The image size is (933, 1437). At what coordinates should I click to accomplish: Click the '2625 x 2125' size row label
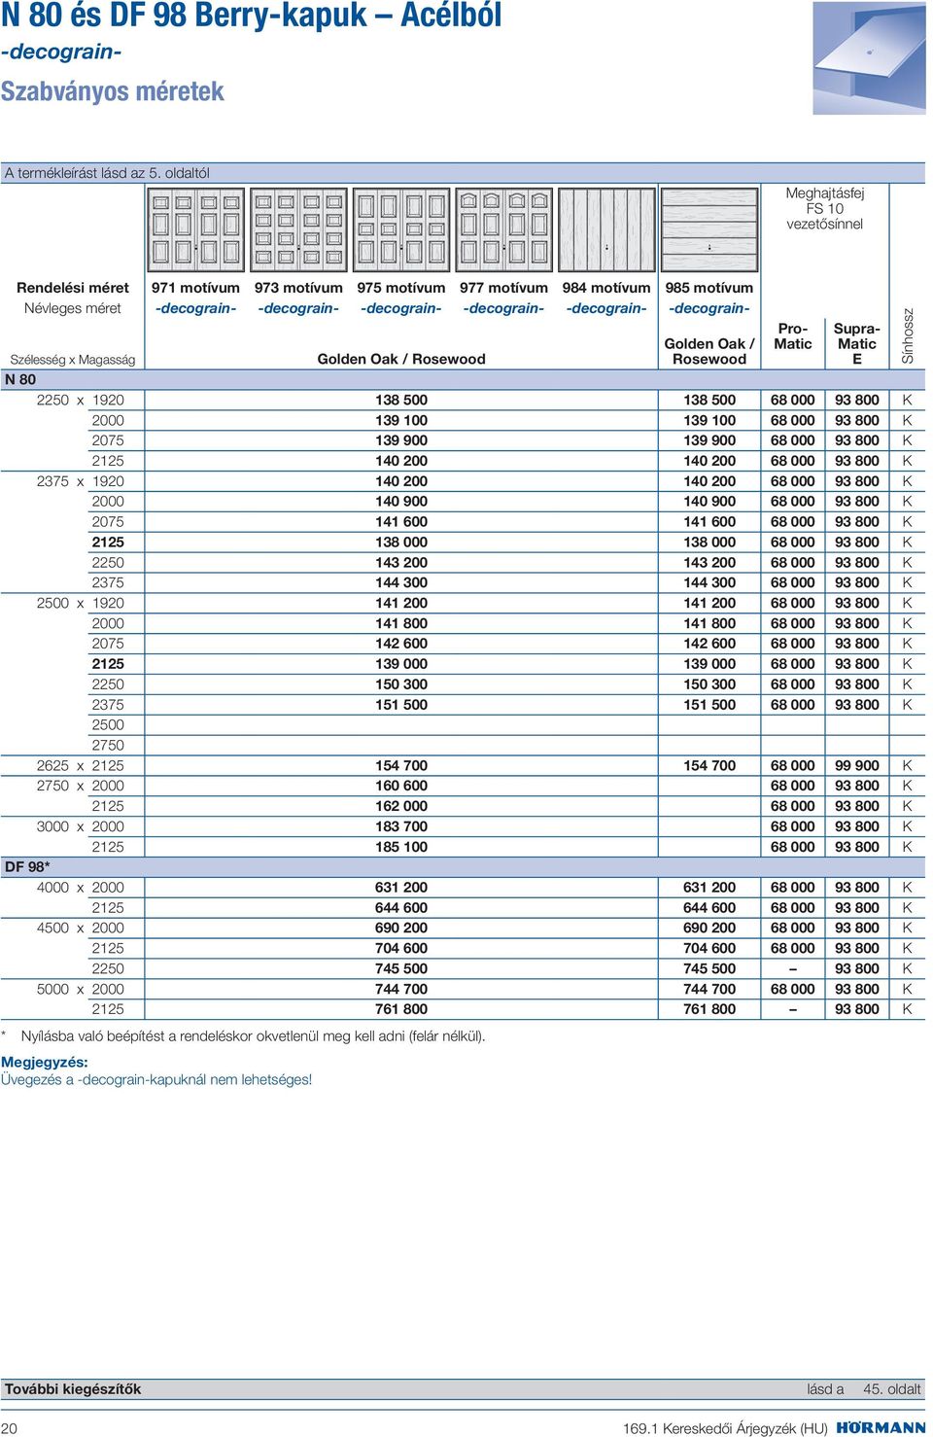[x=81, y=765]
